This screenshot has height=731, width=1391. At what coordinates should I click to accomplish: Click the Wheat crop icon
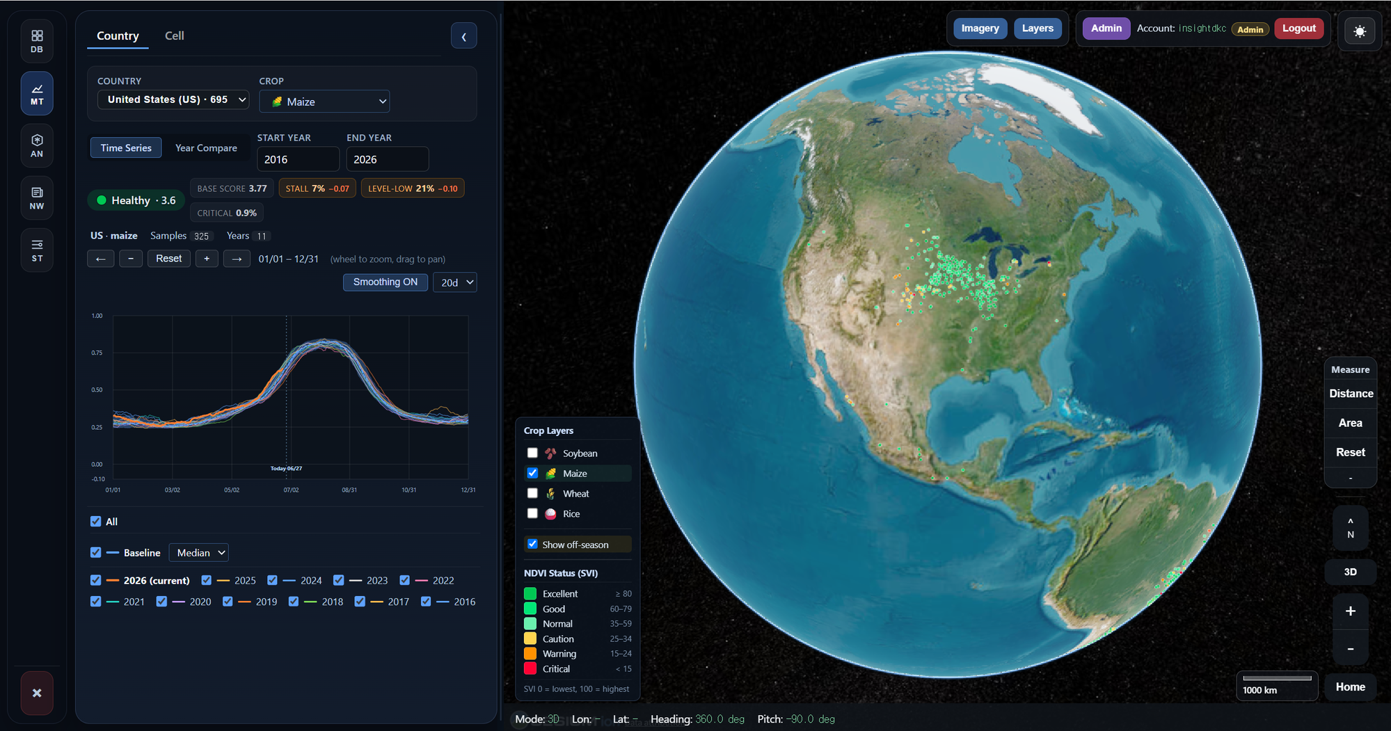(550, 494)
